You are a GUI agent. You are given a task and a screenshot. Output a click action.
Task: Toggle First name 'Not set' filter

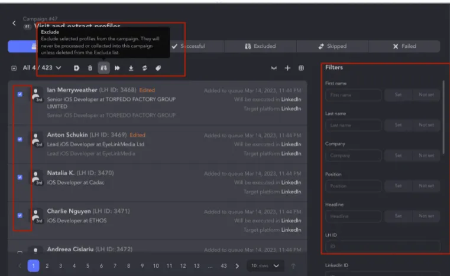[426, 95]
